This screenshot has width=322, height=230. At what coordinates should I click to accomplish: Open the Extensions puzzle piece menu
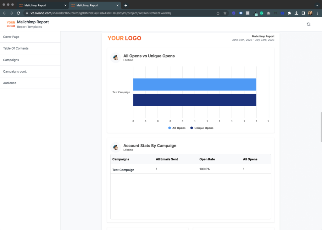point(289,13)
